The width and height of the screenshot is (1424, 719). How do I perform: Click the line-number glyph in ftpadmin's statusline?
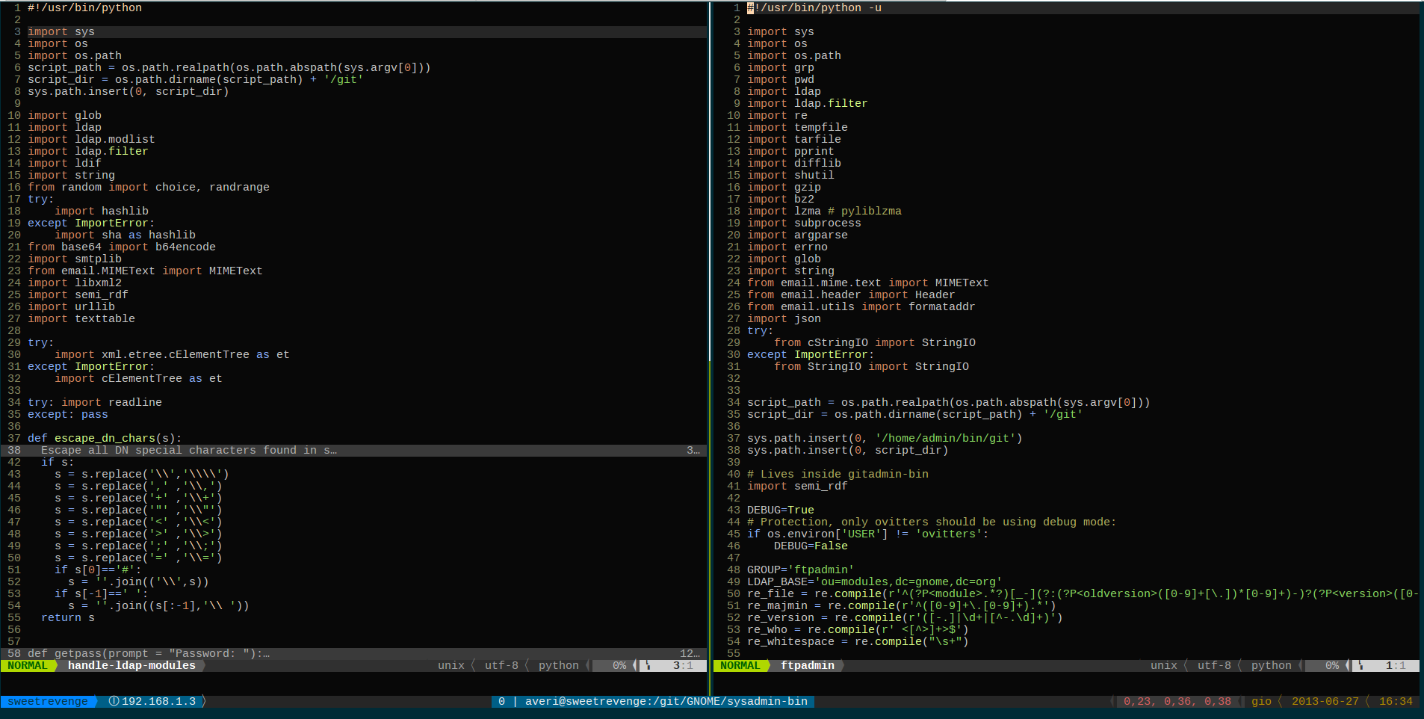point(1360,665)
